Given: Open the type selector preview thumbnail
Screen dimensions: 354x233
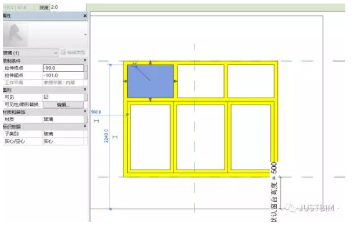Looking at the screenshot, I should click(15, 35).
